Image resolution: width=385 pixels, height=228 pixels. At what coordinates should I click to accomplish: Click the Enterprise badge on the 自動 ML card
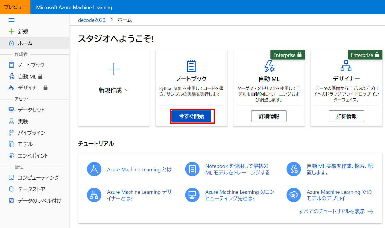tap(287, 55)
